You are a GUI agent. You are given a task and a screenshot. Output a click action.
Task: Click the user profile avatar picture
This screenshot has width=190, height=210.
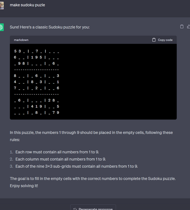(2, 6)
